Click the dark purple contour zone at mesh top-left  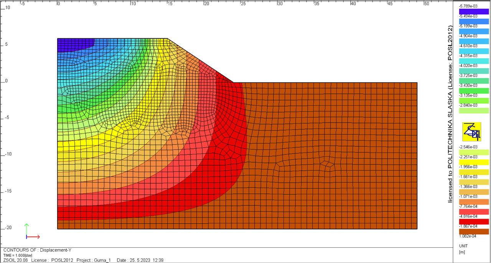click(75, 44)
